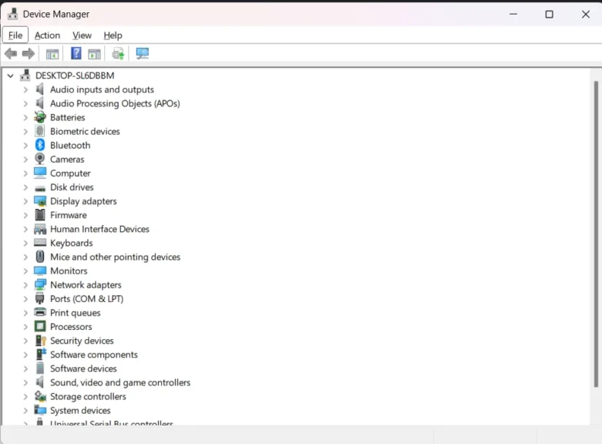This screenshot has height=444, width=602.
Task: Expand Sound, video and game controllers
Action: click(x=25, y=382)
